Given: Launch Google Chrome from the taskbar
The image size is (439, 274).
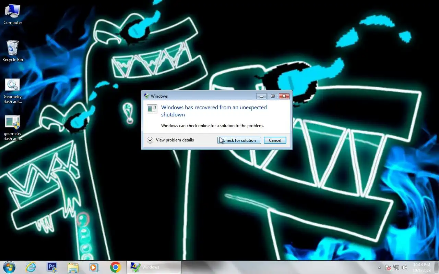Looking at the screenshot, I should coord(115,267).
